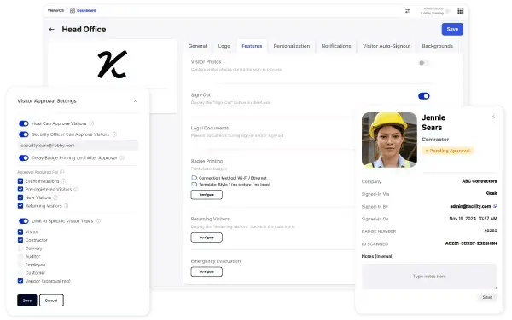Switch to the General tab

click(197, 46)
